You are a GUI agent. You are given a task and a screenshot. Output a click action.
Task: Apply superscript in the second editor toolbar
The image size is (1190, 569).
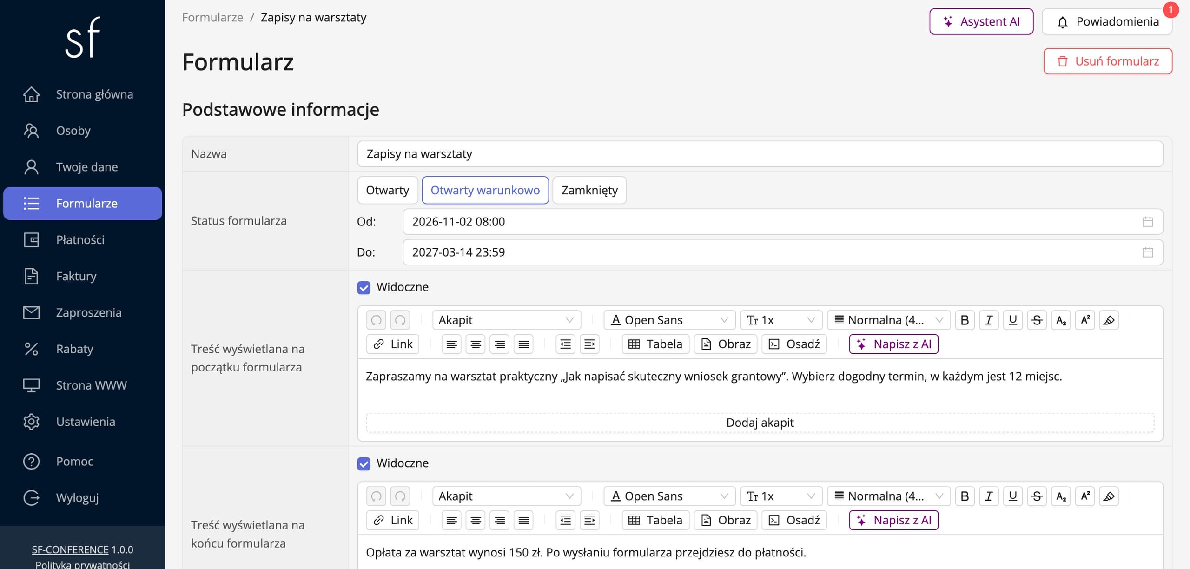click(x=1085, y=496)
